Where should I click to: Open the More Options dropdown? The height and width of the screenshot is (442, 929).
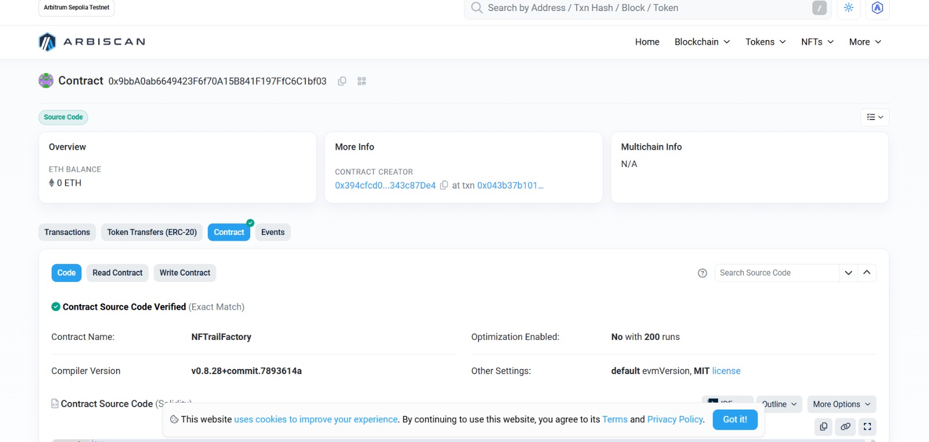click(x=841, y=404)
